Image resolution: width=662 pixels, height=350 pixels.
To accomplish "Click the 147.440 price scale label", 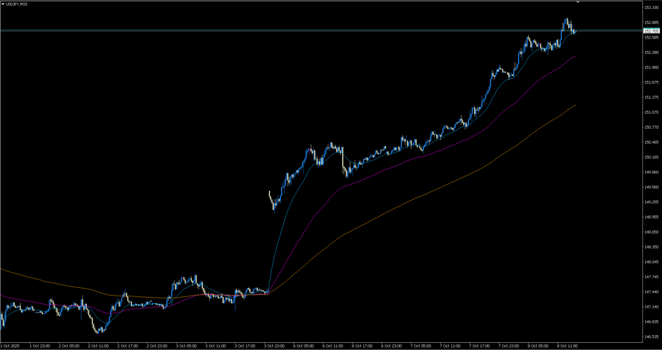I will point(650,292).
